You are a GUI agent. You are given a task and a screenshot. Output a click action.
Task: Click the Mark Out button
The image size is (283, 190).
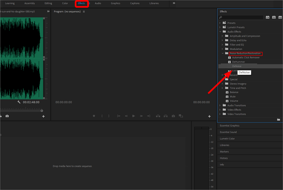coord(109,116)
